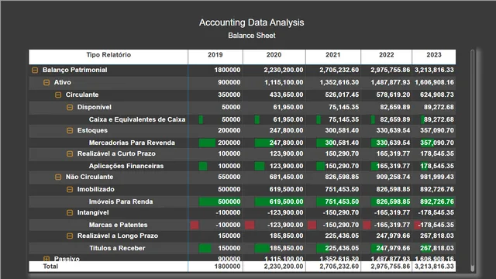Click the Circulante row label
Image resolution: width=496 pixels, height=279 pixels.
82,95
